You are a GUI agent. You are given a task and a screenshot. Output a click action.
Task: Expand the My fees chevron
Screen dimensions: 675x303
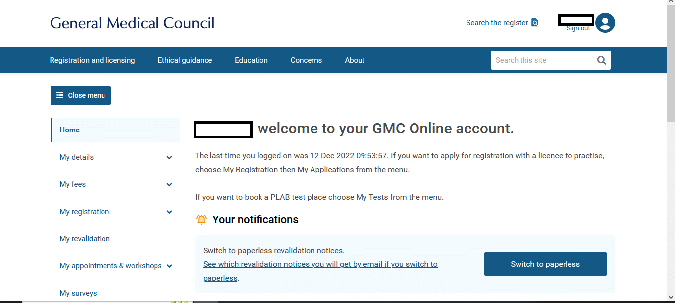pyautogui.click(x=169, y=185)
